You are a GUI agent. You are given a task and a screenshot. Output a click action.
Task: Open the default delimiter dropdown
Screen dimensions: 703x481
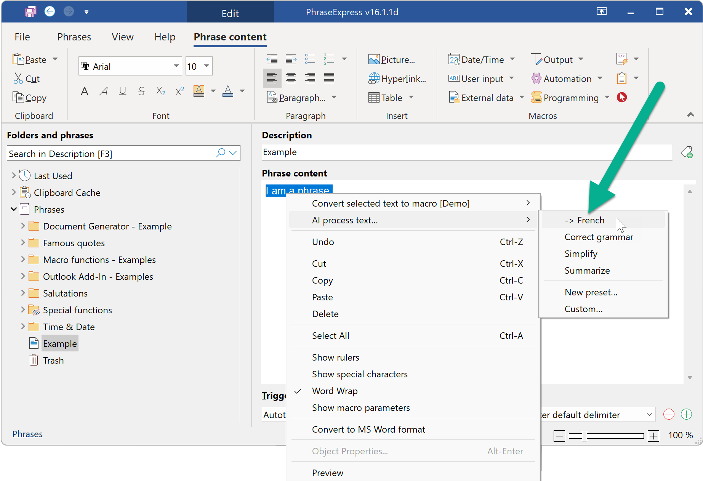(649, 414)
